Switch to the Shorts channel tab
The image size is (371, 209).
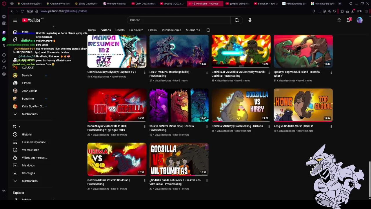120,30
